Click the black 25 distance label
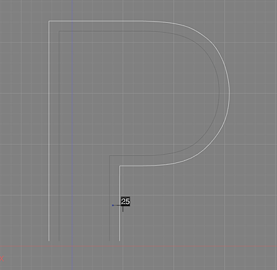This screenshot has width=277, height=270. coord(126,202)
